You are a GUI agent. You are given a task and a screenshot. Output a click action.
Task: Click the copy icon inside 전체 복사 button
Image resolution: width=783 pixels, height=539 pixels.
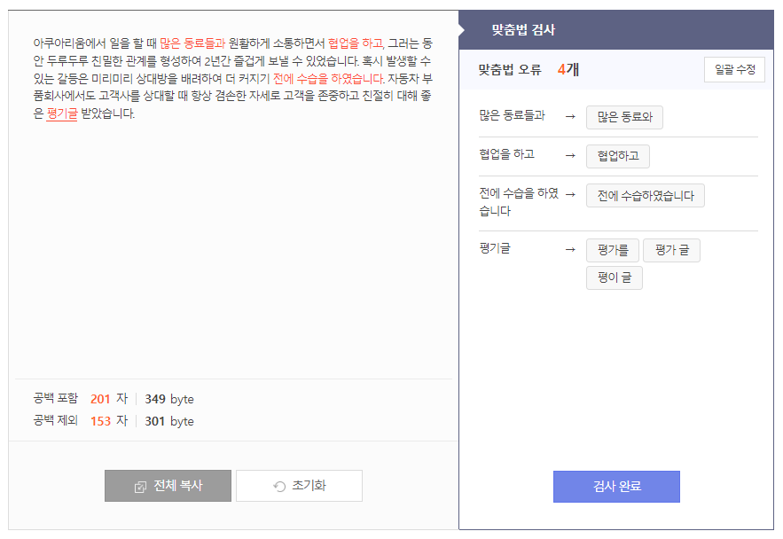tap(142, 486)
